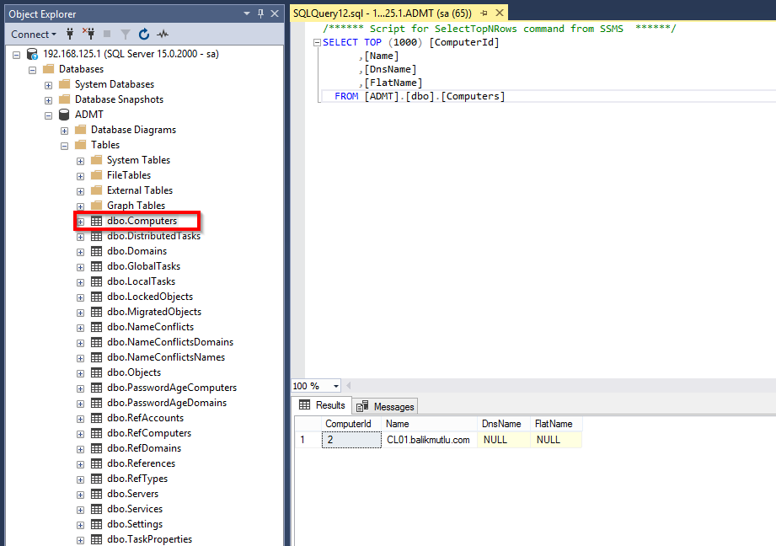This screenshot has height=546, width=776.
Task: Select dbo.RefComputers in the tree
Action: coord(149,433)
